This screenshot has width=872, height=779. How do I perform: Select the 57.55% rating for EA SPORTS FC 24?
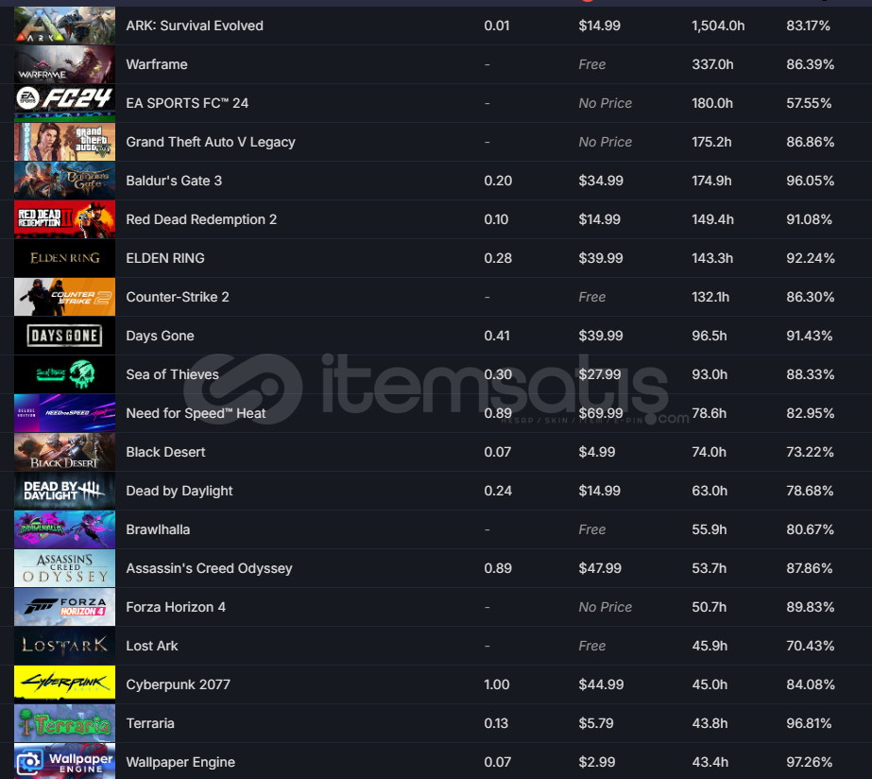(x=809, y=103)
